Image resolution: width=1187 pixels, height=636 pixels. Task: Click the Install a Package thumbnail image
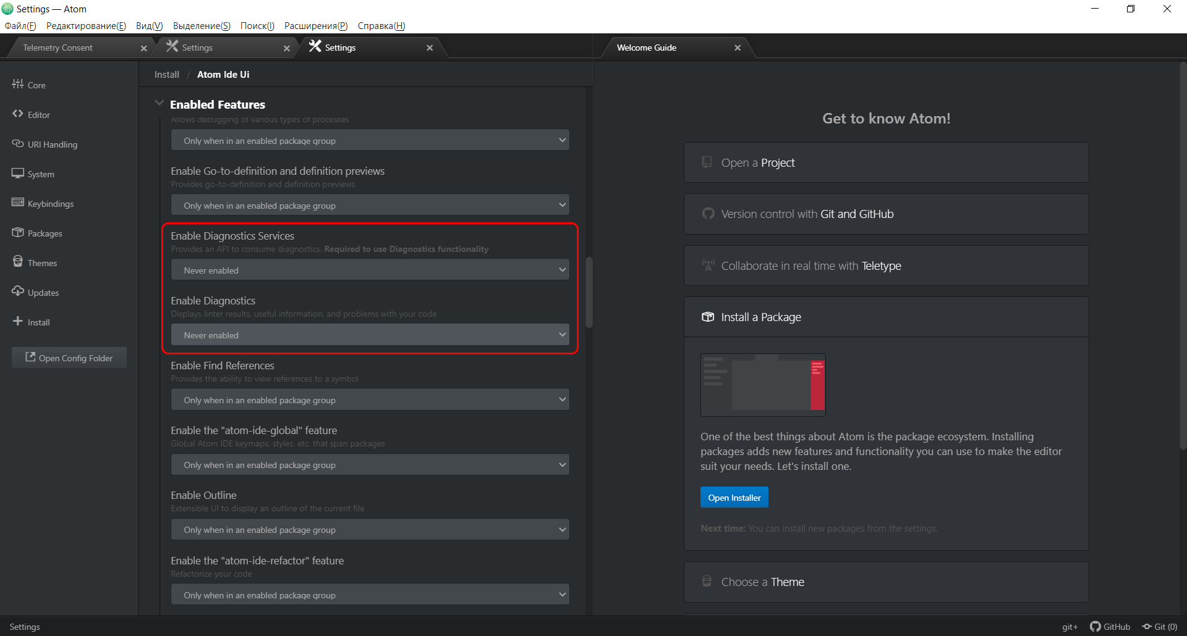coord(763,385)
